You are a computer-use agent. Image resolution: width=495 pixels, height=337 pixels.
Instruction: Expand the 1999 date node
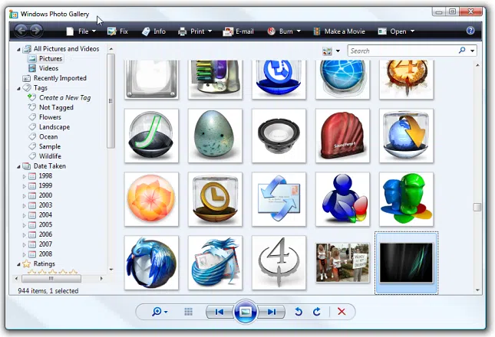click(24, 186)
